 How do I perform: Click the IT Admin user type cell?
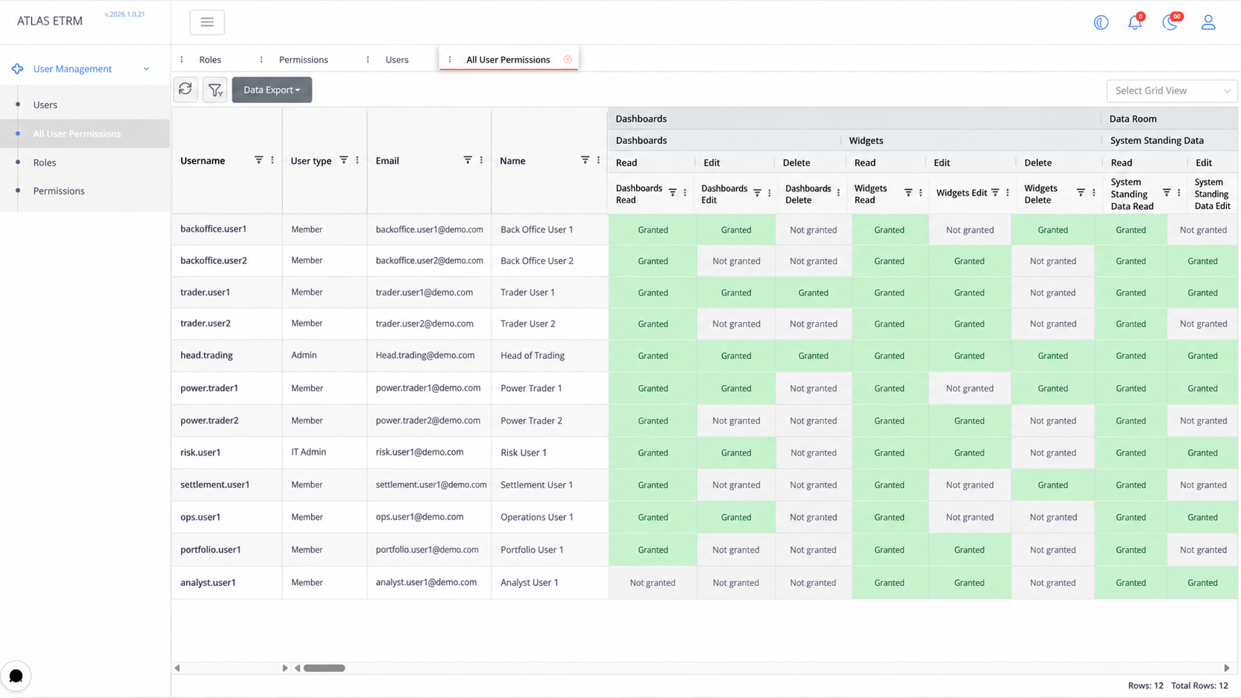[324, 452]
